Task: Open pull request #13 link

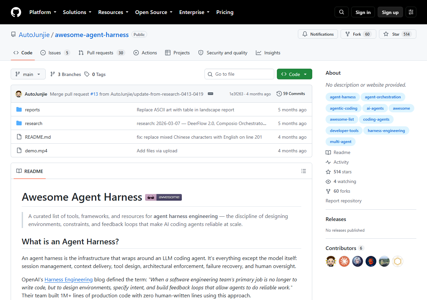Action: coord(94,94)
